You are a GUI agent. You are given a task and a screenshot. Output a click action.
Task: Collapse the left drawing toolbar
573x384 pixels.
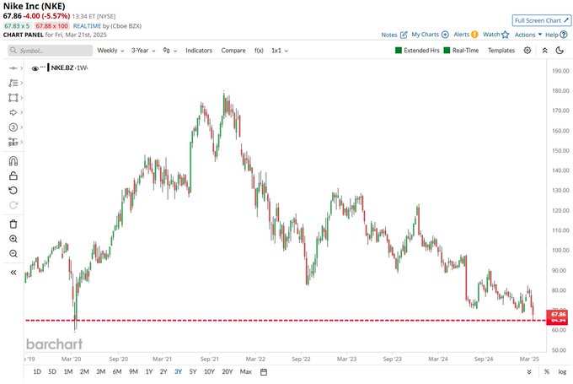[13, 273]
